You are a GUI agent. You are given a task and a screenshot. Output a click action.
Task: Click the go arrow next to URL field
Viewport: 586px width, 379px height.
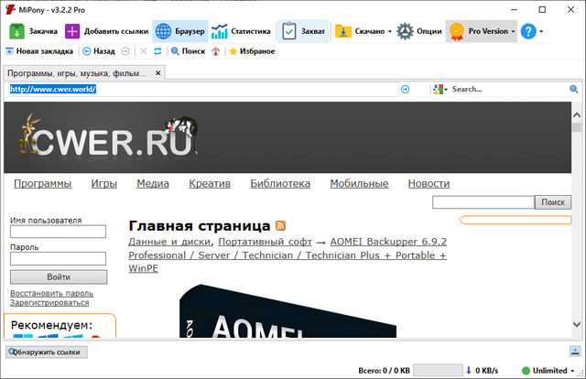(405, 90)
